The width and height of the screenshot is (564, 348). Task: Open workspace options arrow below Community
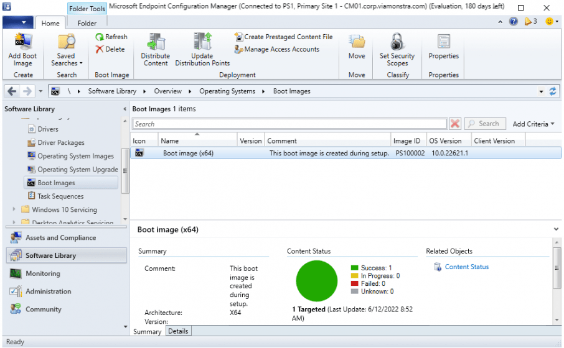tap(125, 327)
